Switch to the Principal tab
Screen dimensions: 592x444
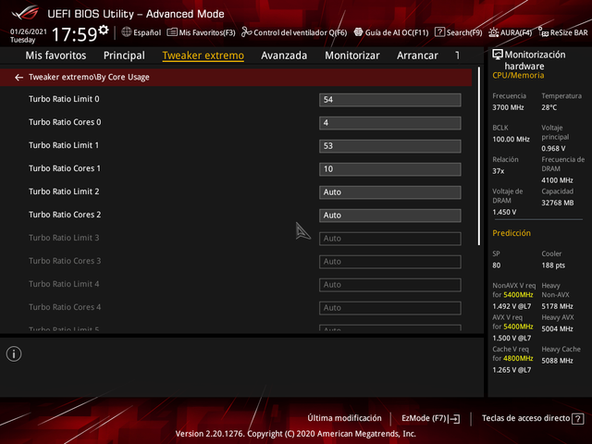tap(124, 55)
